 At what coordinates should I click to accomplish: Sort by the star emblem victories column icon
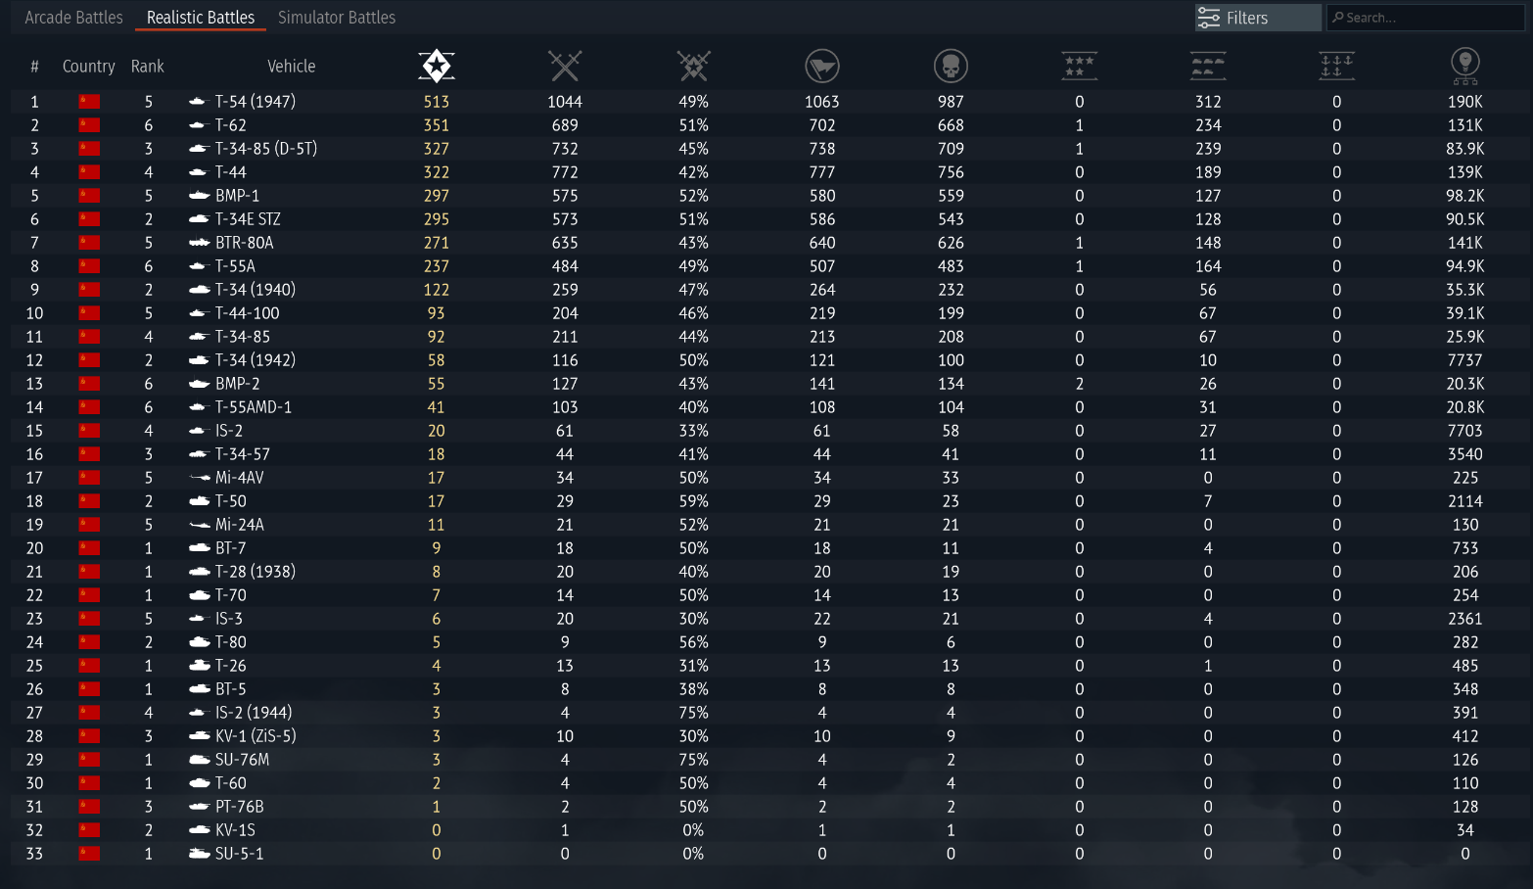(x=437, y=67)
